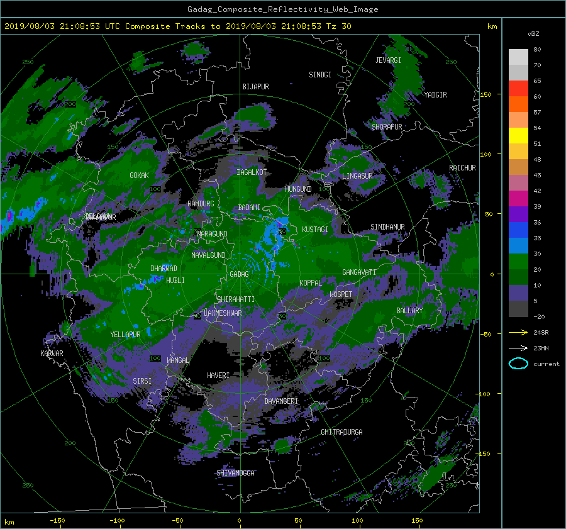Click the KOPPAL city label

(x=311, y=283)
